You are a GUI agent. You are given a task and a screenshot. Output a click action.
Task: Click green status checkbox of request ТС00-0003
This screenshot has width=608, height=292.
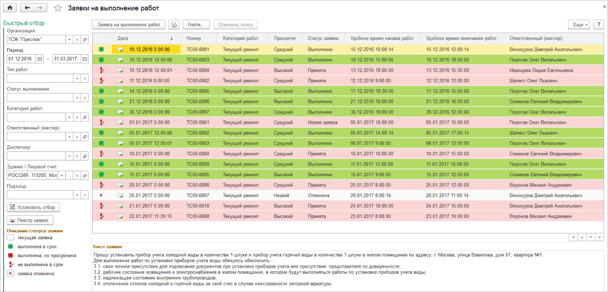coord(101,60)
